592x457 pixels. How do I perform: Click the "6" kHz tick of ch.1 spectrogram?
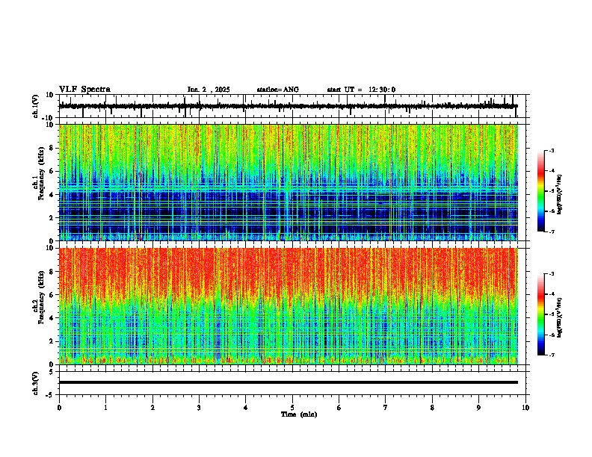click(52, 171)
